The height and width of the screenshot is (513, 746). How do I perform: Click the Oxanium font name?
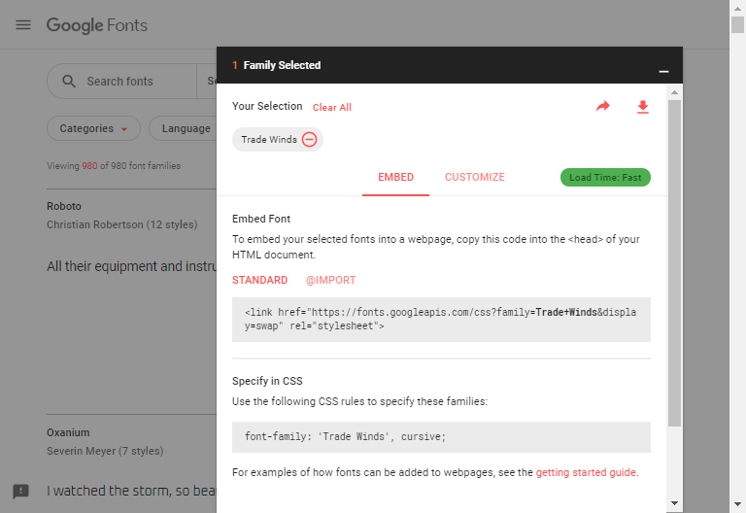pos(68,432)
